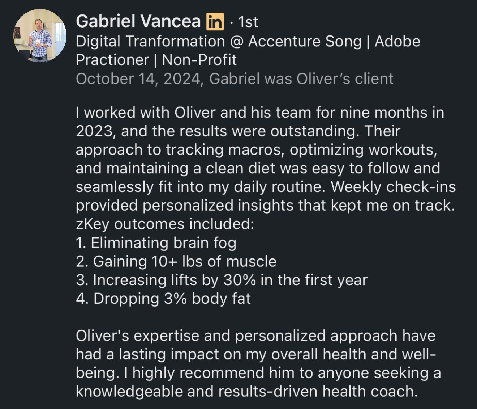Select the 'Digital Tranformation @ Accenture Song' headline
This screenshot has width=477, height=409.
[219, 42]
